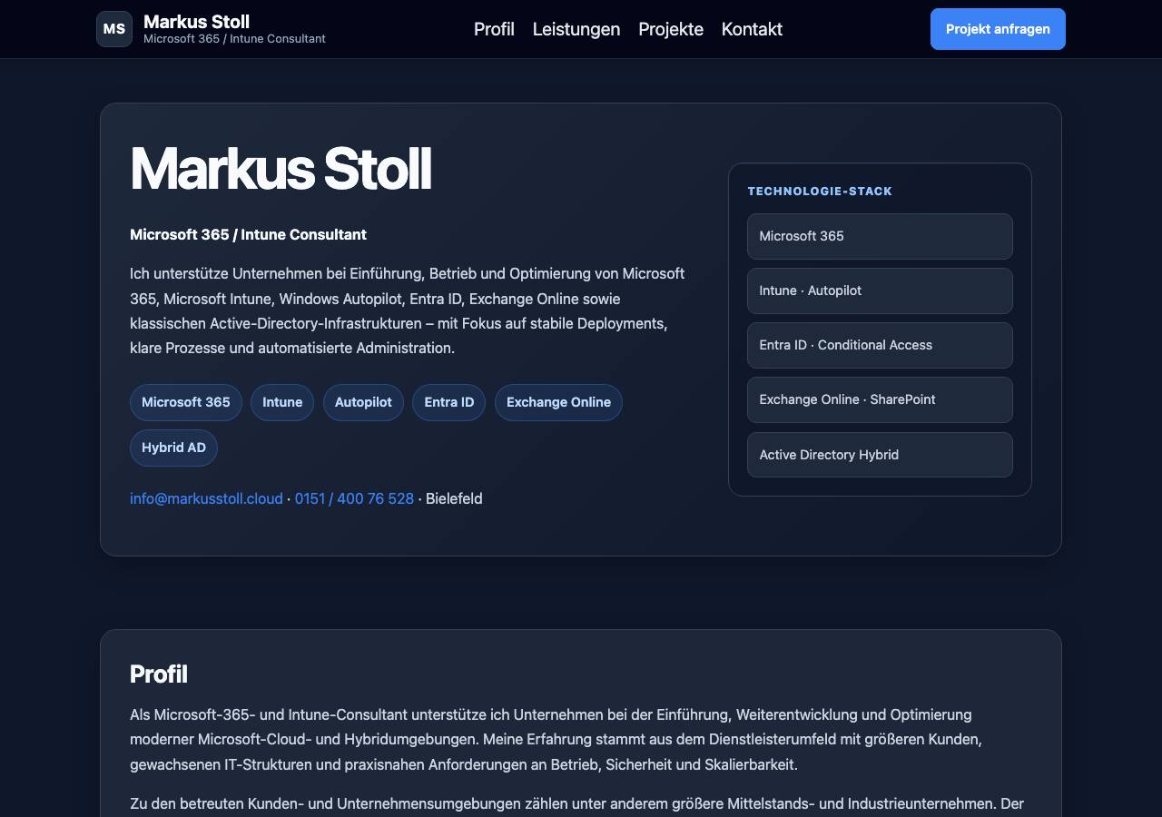Select the Hybrid AD pill tag
Screen dimensions: 1162x817
click(173, 448)
